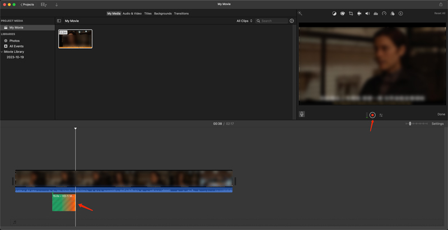Open the volume adjustment tool
This screenshot has height=230, width=448.
[367, 13]
